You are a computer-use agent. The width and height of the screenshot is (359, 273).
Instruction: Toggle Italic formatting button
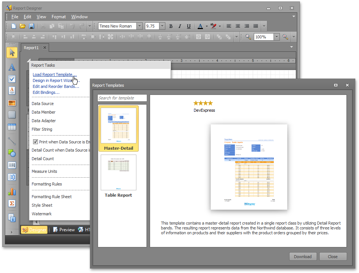(x=180, y=26)
